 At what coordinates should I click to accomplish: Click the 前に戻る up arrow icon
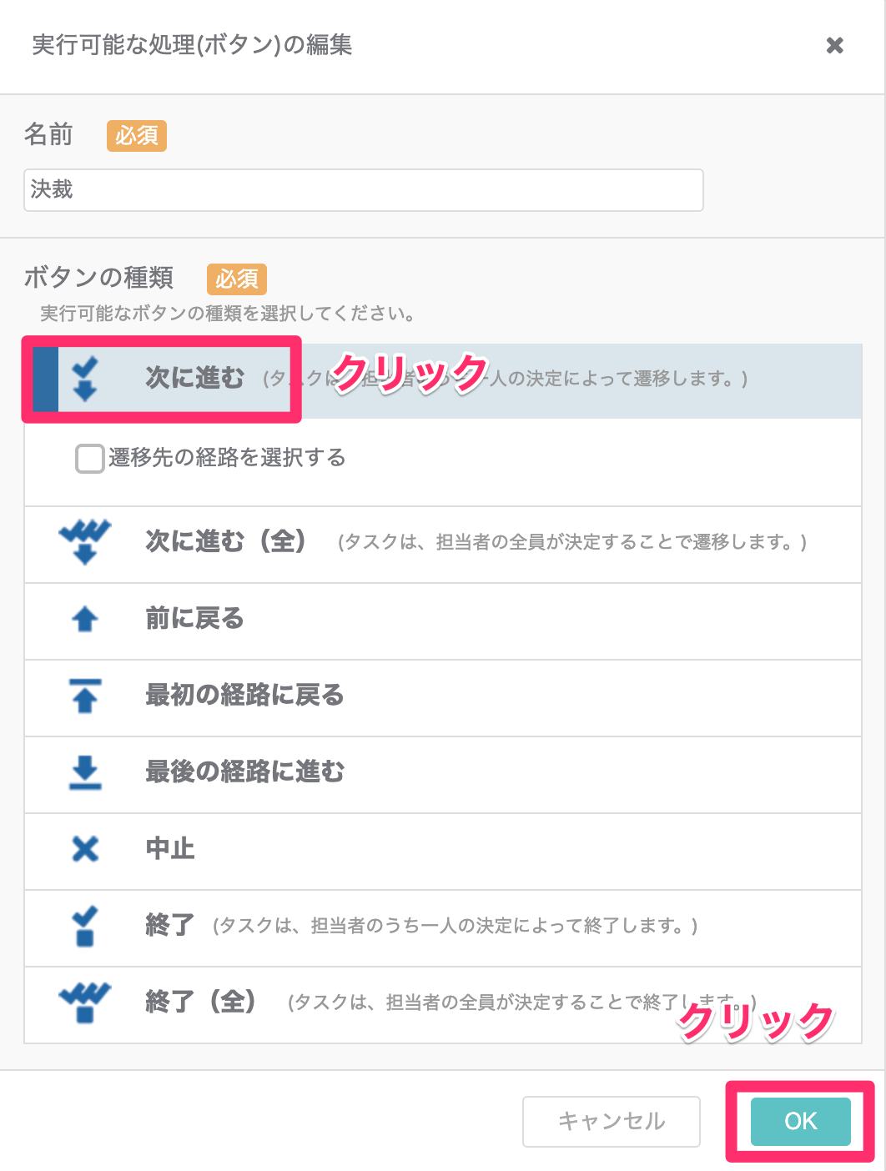point(84,619)
